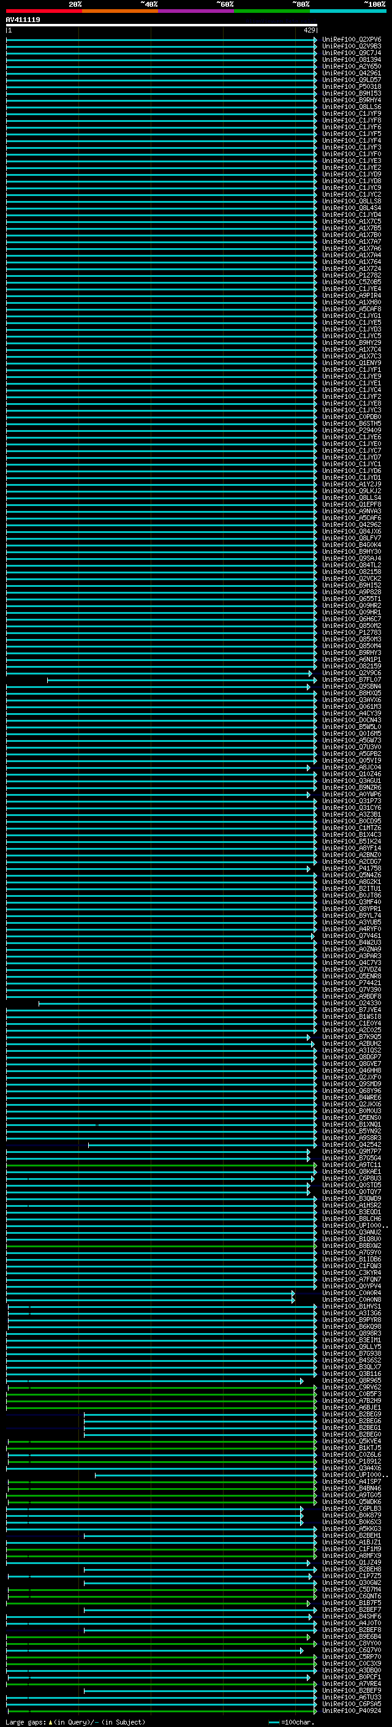Select label UniRef100_Q8L4S4

coord(352,208)
